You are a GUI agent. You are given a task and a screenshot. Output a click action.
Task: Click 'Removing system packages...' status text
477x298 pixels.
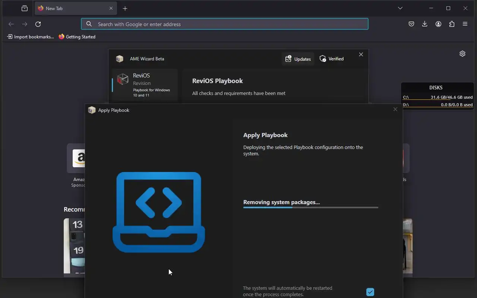pyautogui.click(x=281, y=202)
